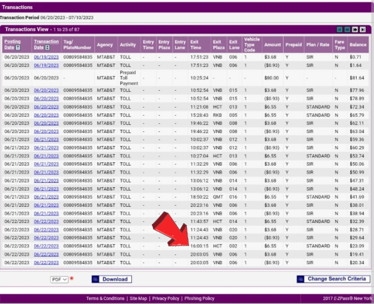Image resolution: width=374 pixels, height=304 pixels.
Task: Click the Exit Plaza column header
Action: (219, 45)
